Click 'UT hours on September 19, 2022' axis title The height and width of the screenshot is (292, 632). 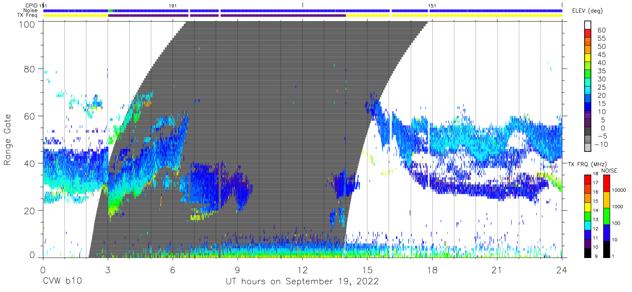pos(302,282)
